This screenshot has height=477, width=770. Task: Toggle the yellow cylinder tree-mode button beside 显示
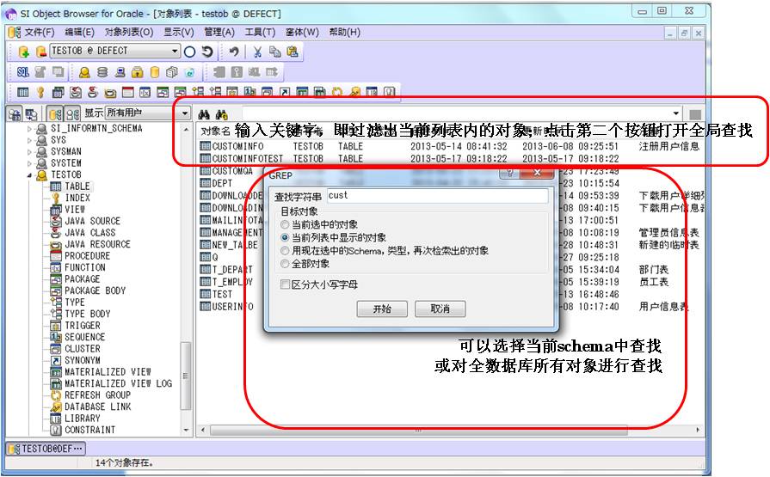pos(55,114)
